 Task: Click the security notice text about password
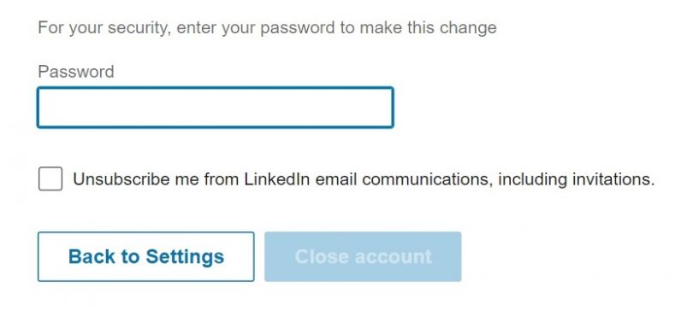(267, 27)
